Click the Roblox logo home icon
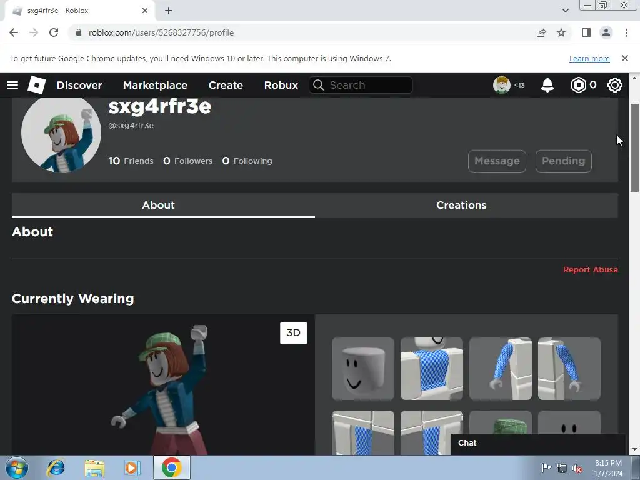Screen dimensions: 640x480 click(x=36, y=85)
